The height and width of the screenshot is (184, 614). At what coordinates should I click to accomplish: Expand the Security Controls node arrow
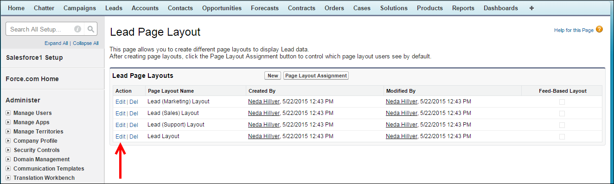click(8, 150)
